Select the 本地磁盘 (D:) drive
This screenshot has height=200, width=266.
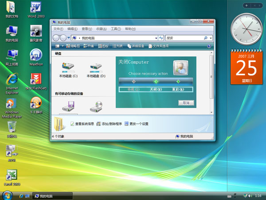[96, 70]
